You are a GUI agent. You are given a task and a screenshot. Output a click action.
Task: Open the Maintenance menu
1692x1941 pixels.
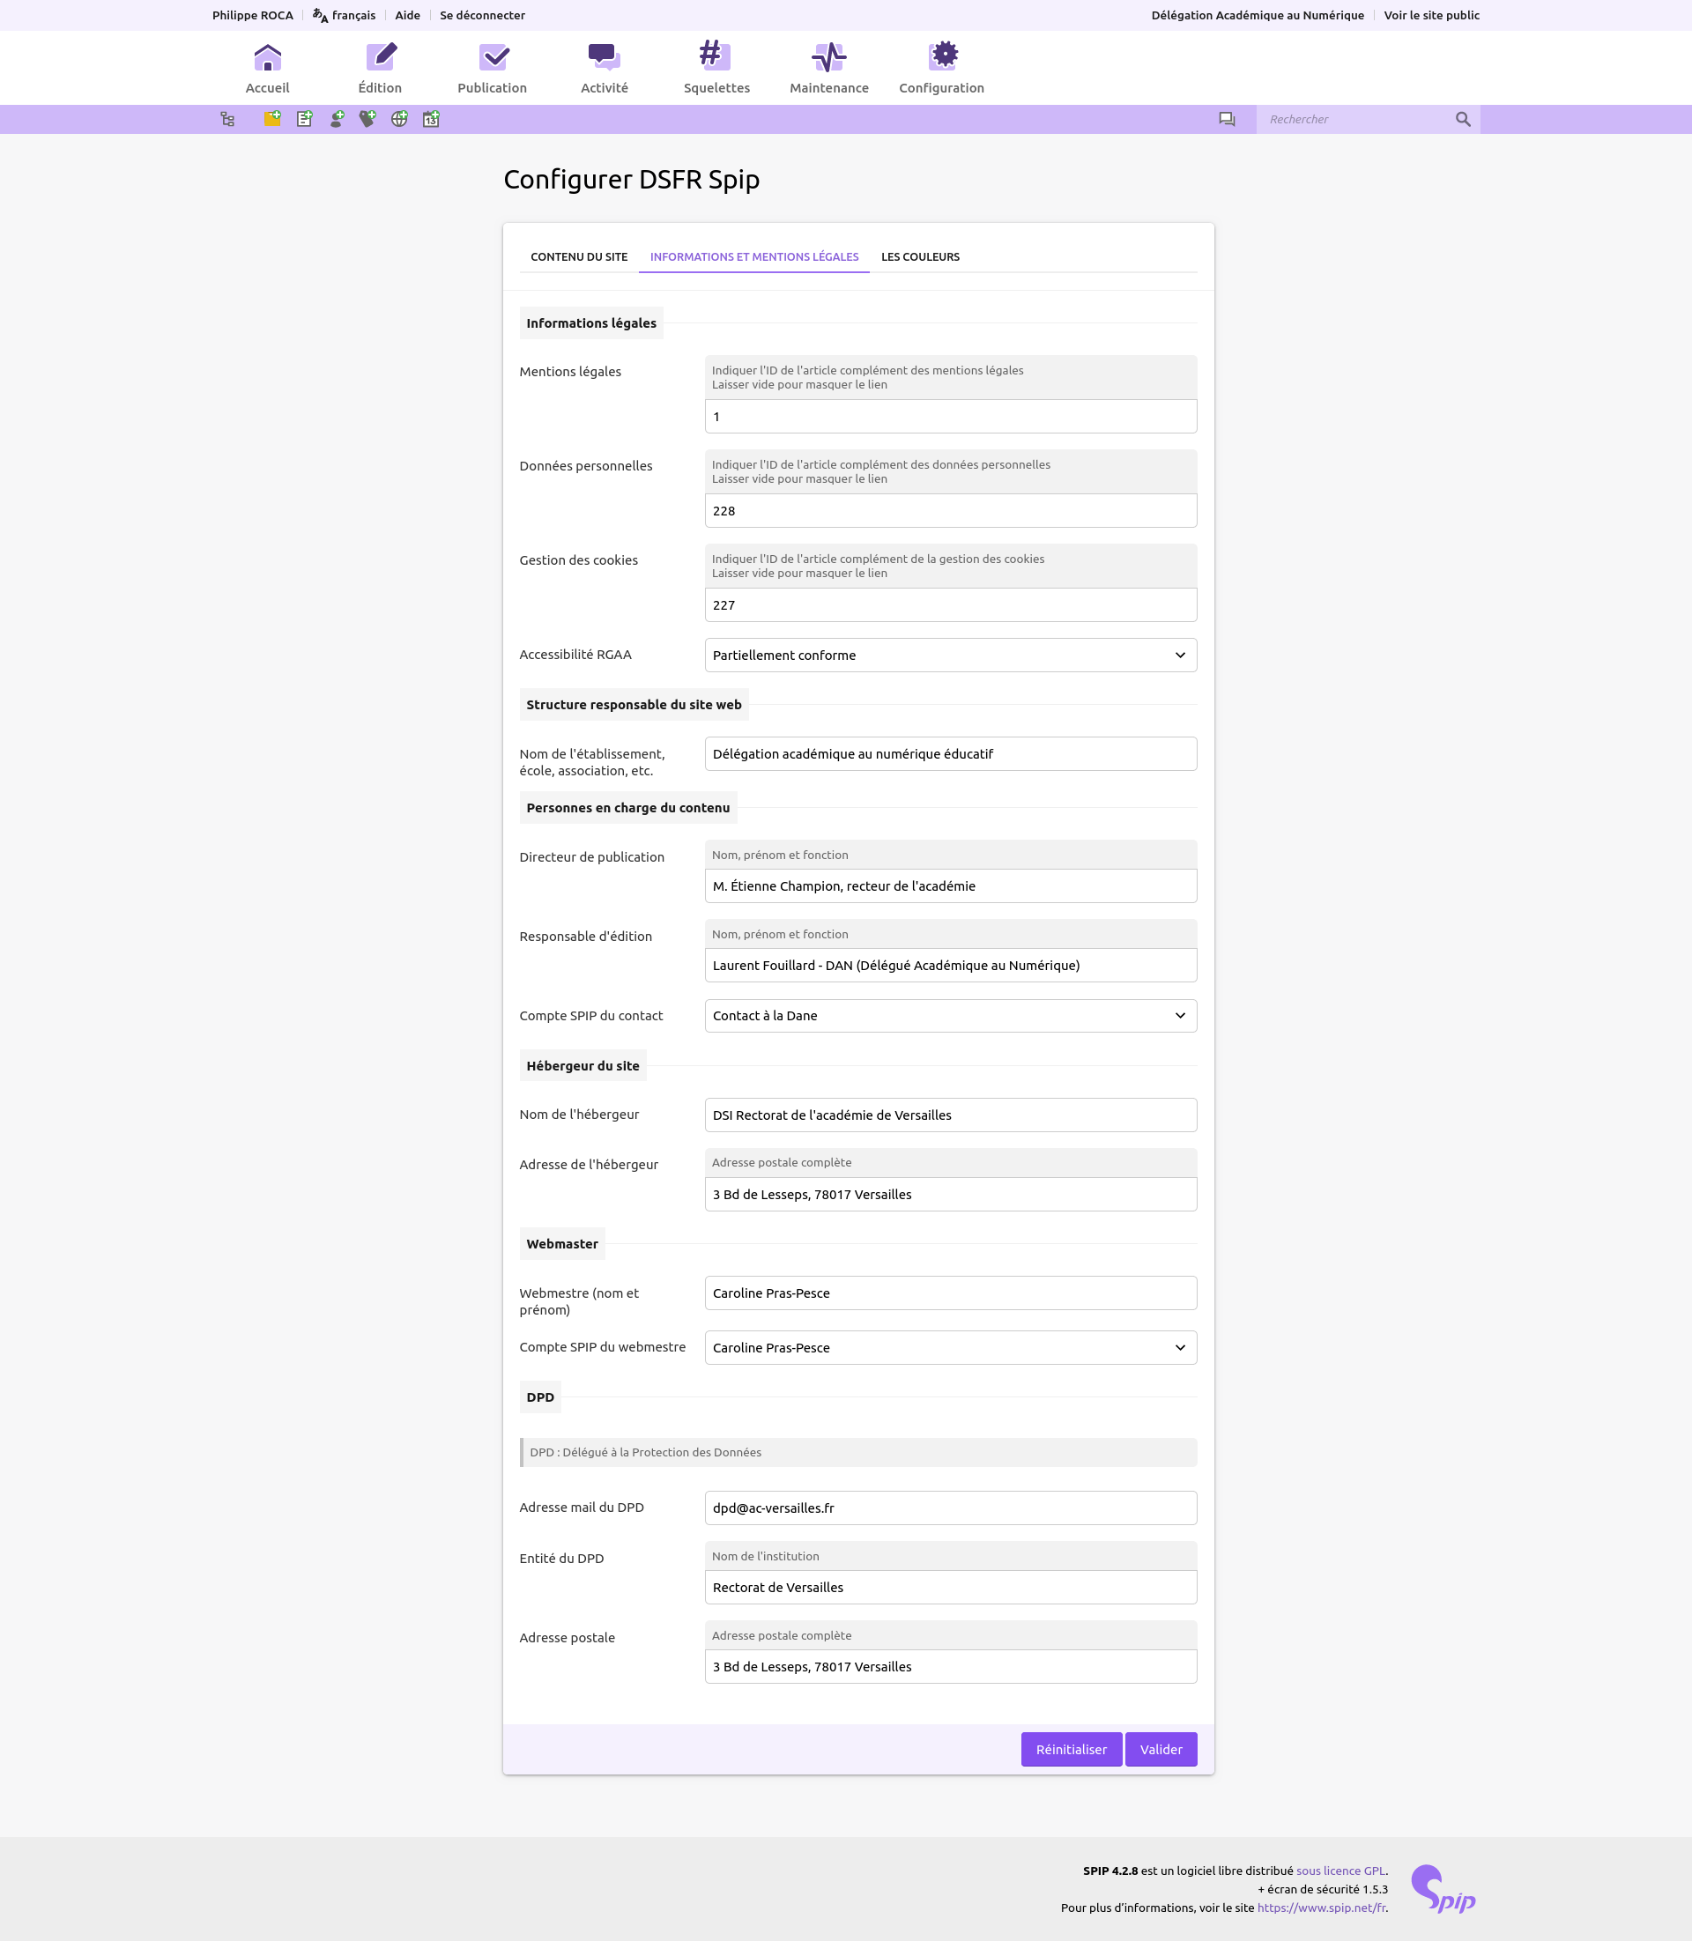coord(828,68)
